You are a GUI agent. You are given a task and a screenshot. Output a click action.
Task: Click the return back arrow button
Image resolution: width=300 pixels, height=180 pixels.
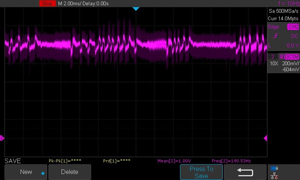(245, 172)
